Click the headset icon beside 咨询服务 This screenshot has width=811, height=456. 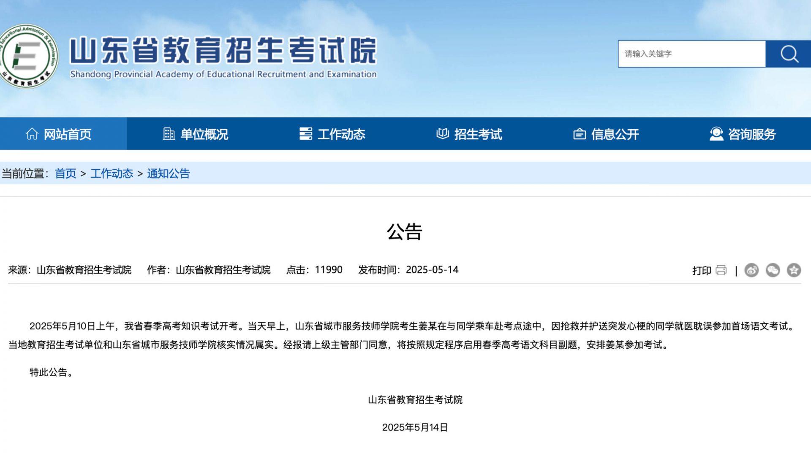[x=716, y=134]
